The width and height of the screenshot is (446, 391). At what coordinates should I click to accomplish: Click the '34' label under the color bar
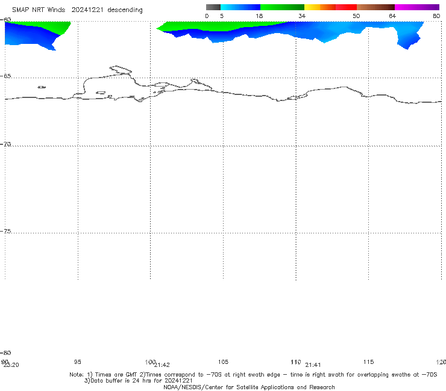pos(302,16)
